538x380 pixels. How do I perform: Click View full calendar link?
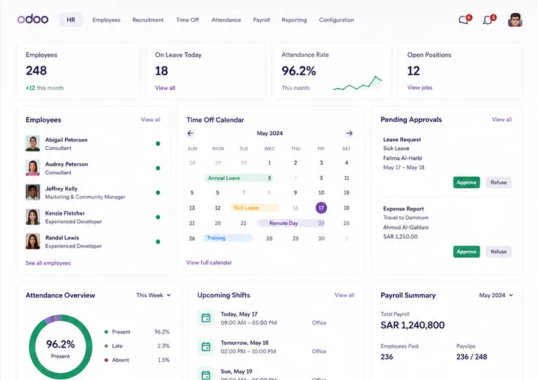click(209, 262)
